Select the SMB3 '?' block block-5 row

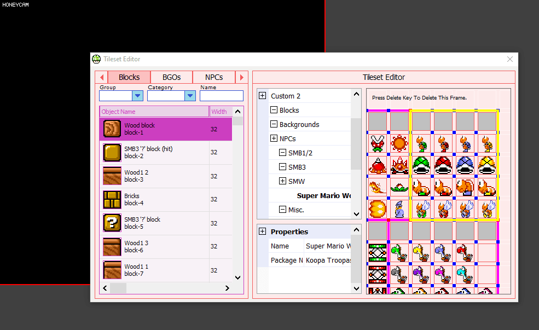166,223
